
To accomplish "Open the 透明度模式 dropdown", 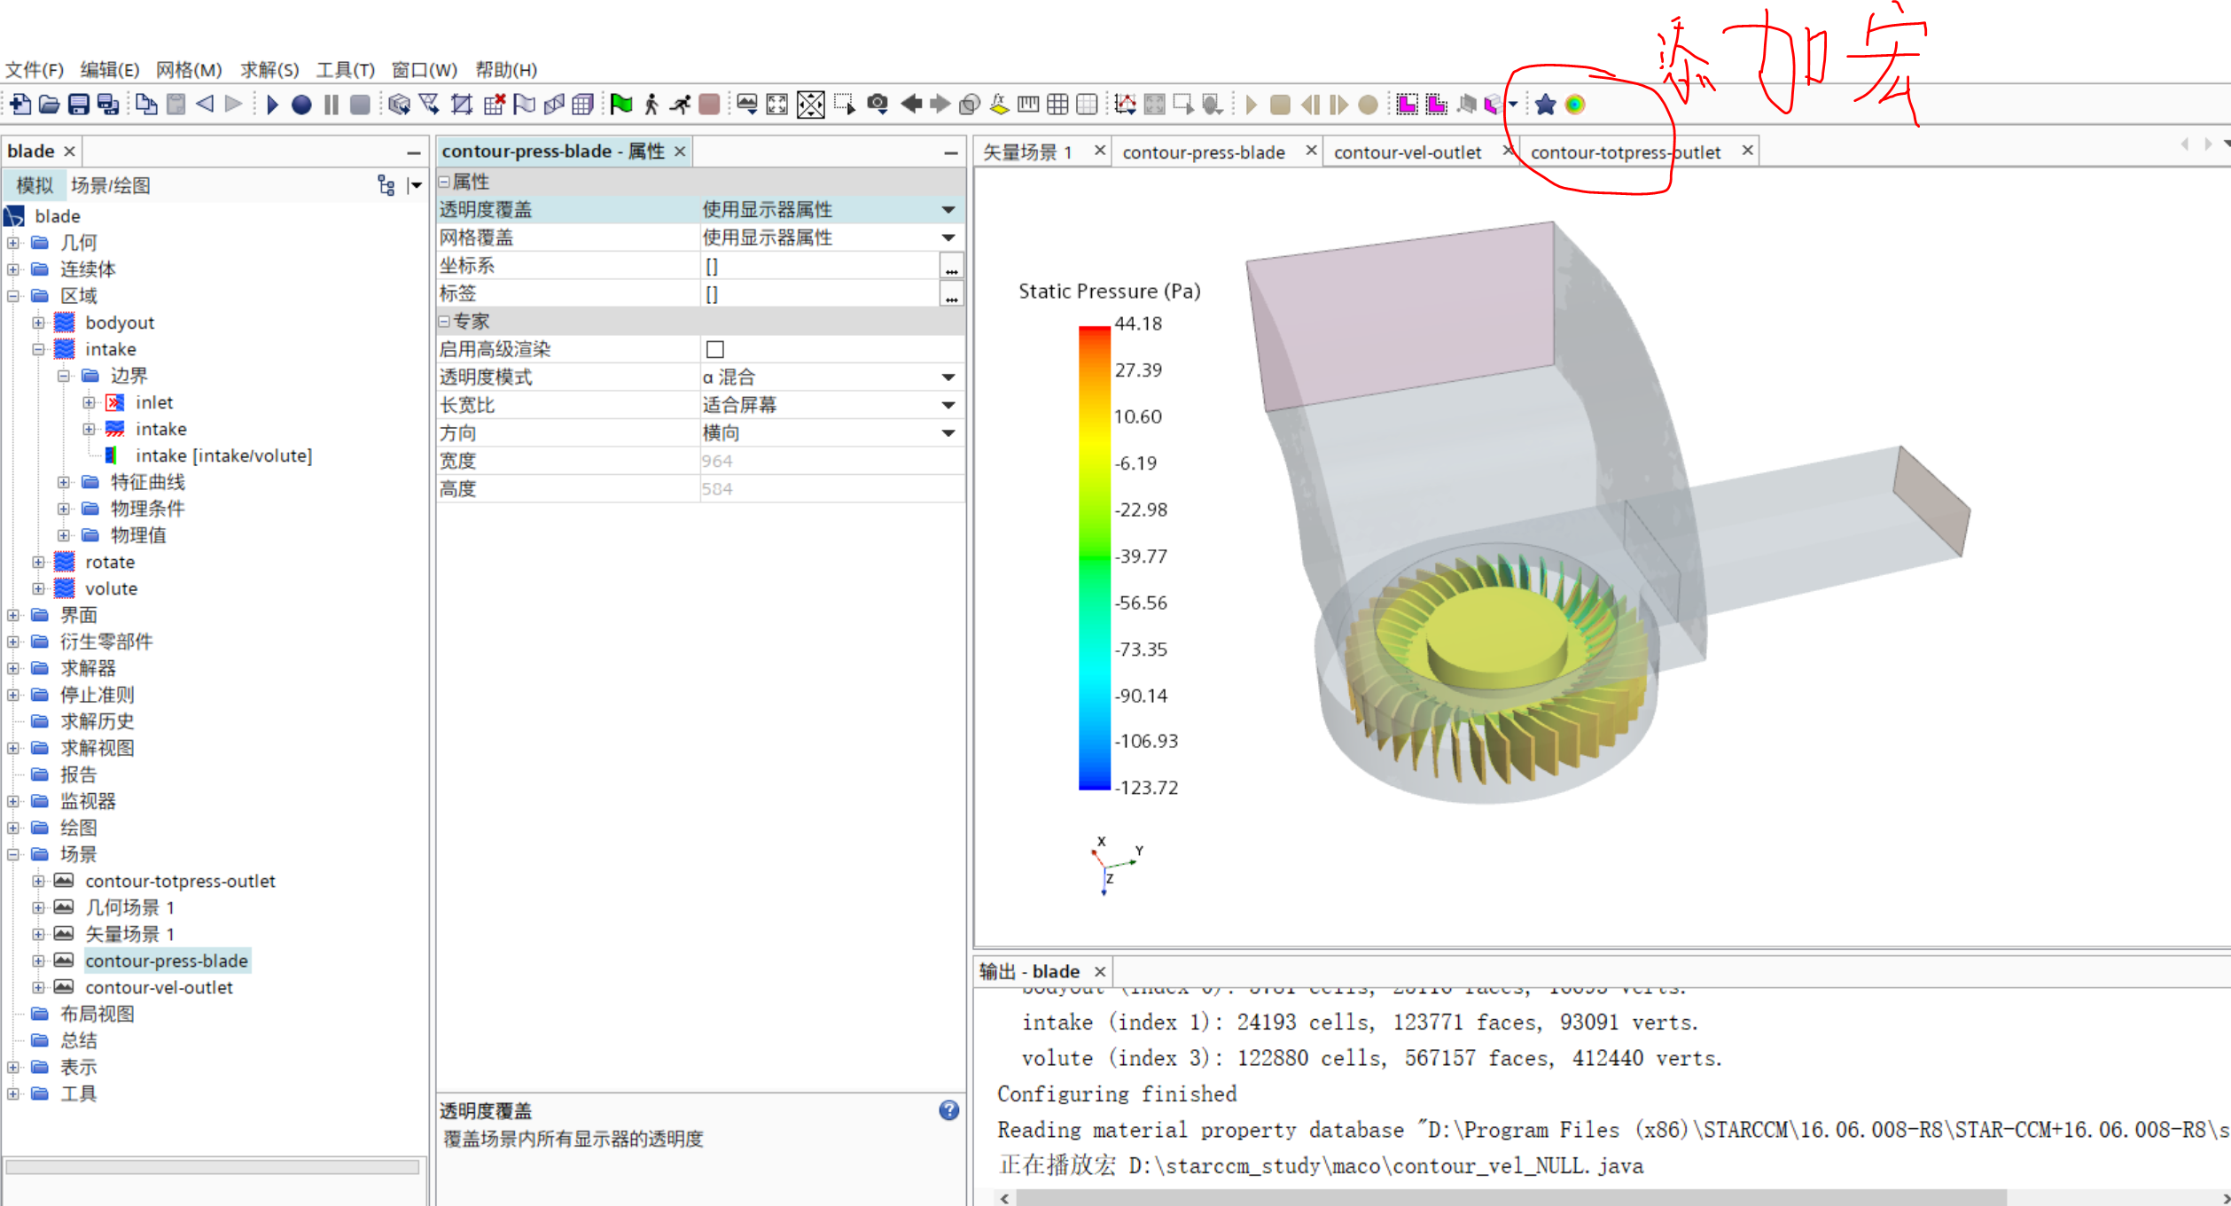I will pyautogui.click(x=948, y=377).
